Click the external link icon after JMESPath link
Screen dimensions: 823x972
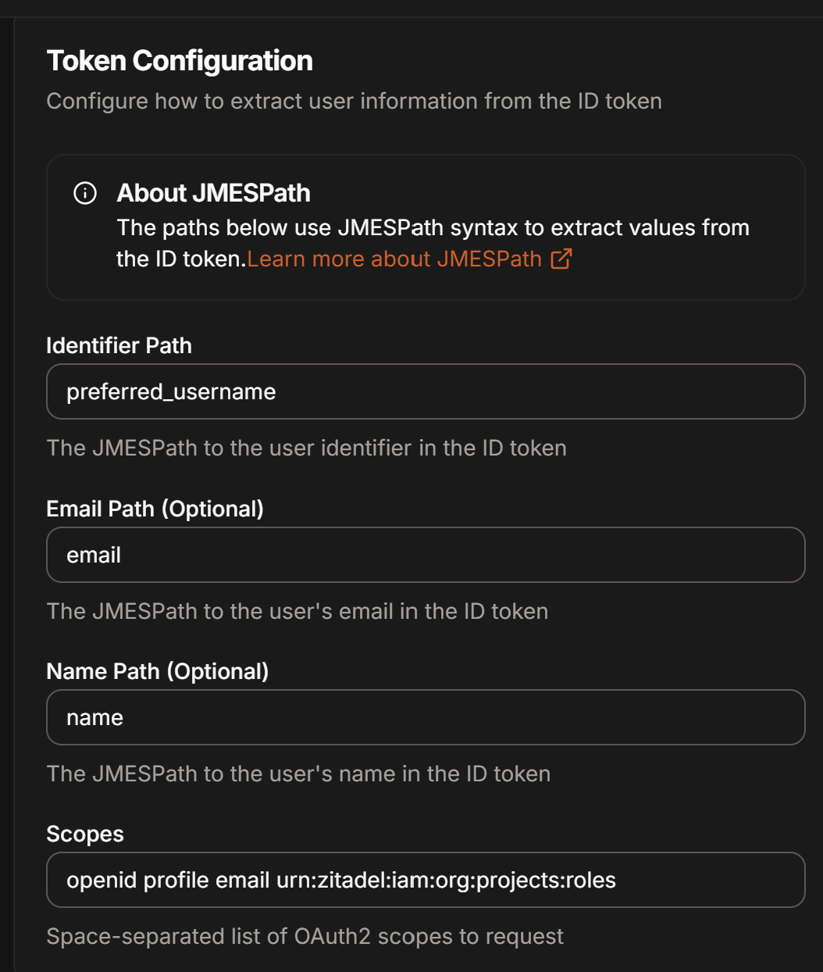561,259
